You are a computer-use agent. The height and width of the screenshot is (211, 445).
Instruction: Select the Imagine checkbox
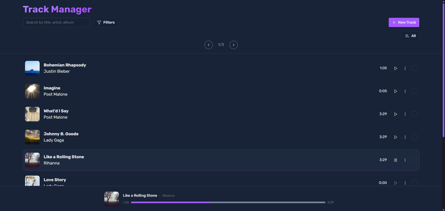415,91
